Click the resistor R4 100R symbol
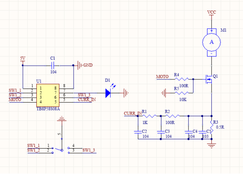This screenshot has height=174, width=243. coord(182,79)
